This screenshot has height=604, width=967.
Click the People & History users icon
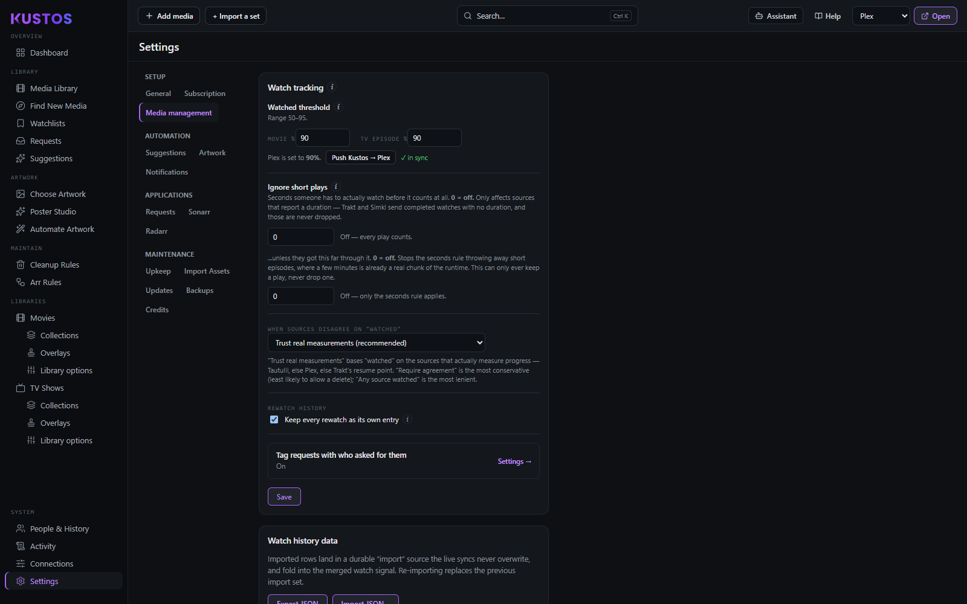(21, 528)
